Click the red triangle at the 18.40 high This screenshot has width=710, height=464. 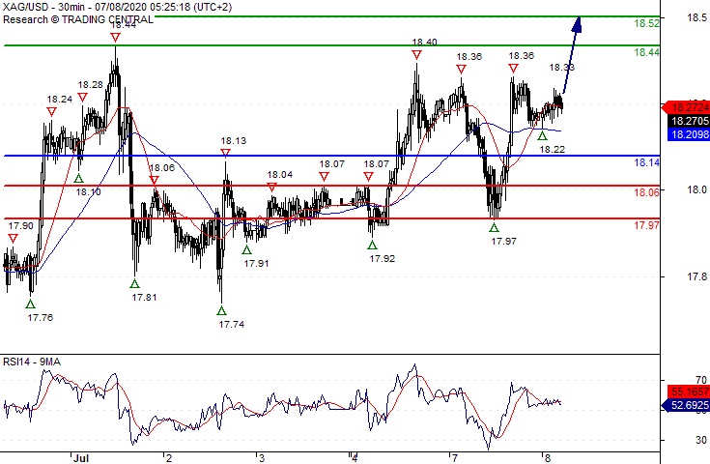[416, 55]
